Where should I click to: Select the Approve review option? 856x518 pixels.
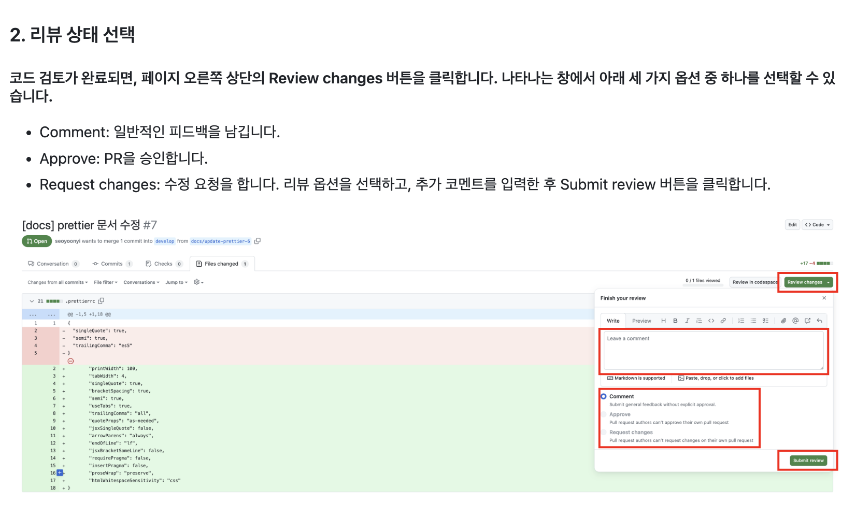tap(604, 414)
